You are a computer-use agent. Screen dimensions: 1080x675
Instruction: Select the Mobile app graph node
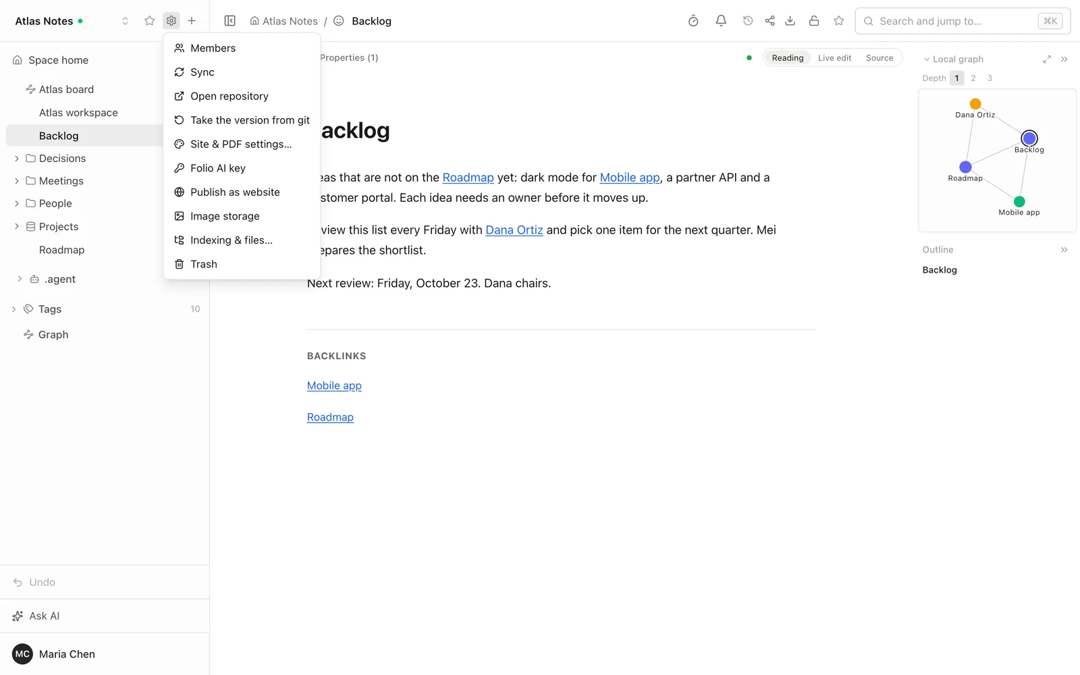1019,202
